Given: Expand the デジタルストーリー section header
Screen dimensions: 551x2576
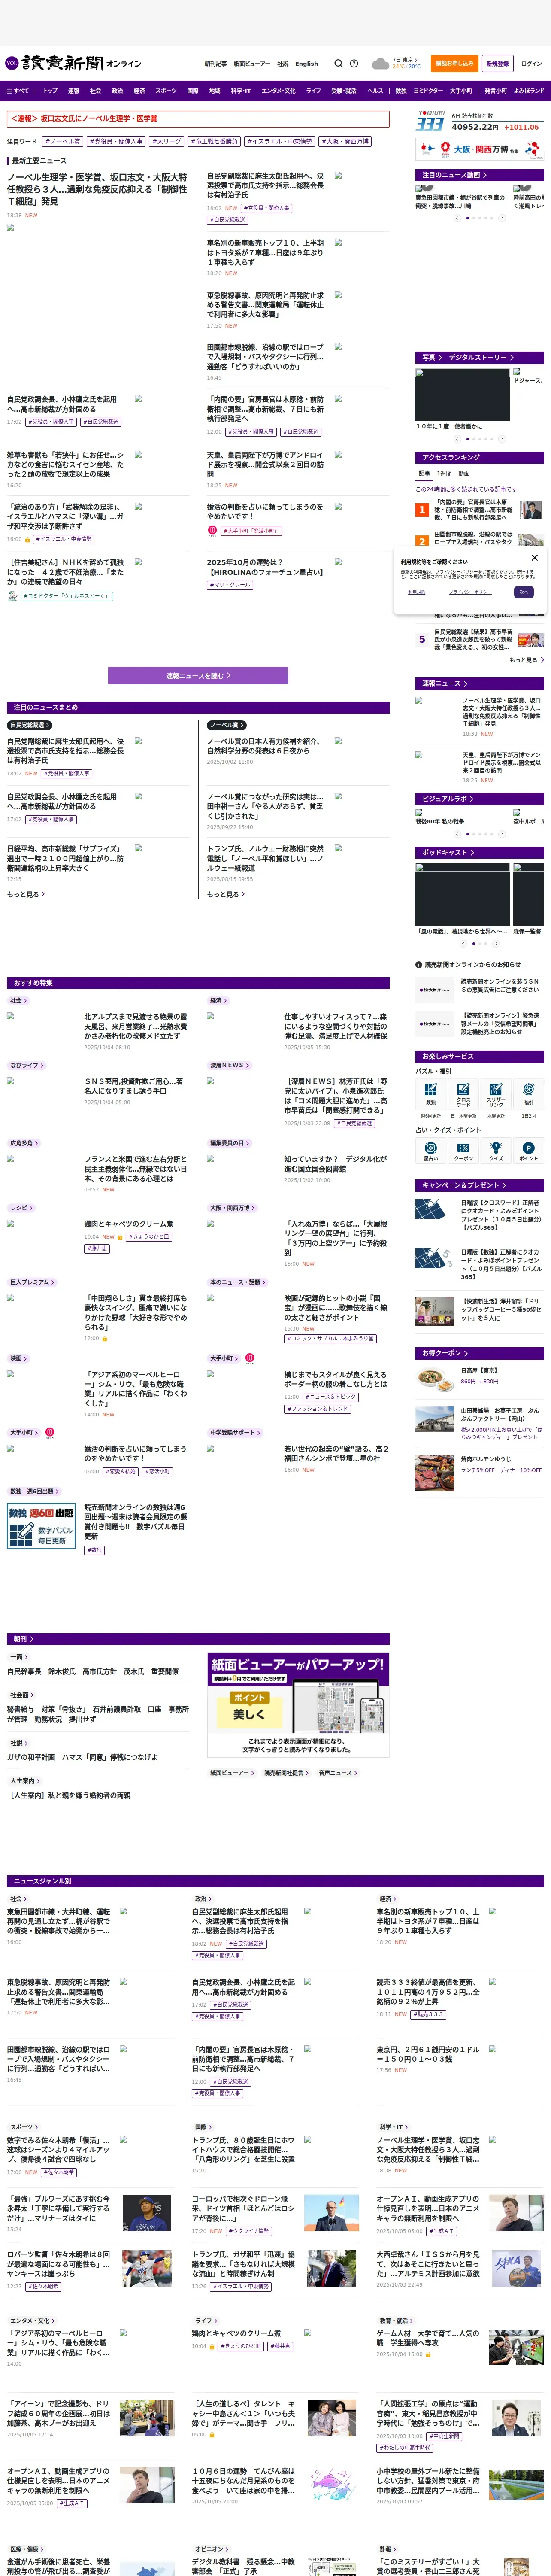Looking at the screenshot, I should click(481, 357).
